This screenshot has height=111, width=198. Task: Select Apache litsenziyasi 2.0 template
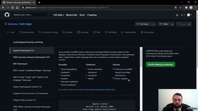[x=32, y=51]
